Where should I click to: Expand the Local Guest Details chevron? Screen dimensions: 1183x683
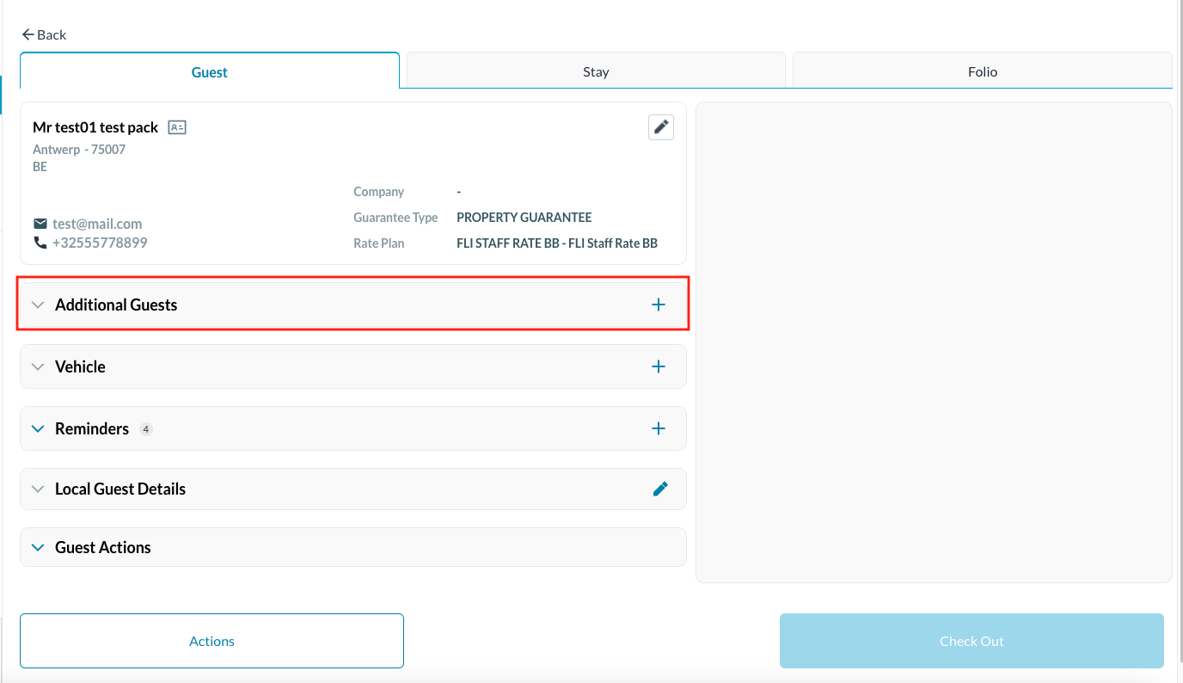pyautogui.click(x=38, y=489)
